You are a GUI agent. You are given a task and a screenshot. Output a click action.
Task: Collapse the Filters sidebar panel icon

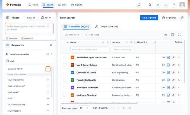[x=8, y=18]
